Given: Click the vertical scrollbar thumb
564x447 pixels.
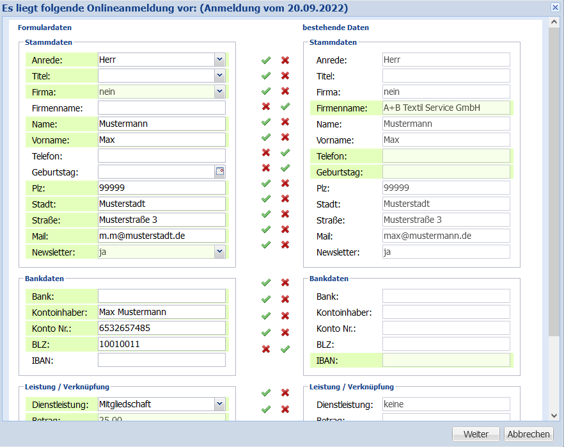Looking at the screenshot, I should click(x=554, y=182).
